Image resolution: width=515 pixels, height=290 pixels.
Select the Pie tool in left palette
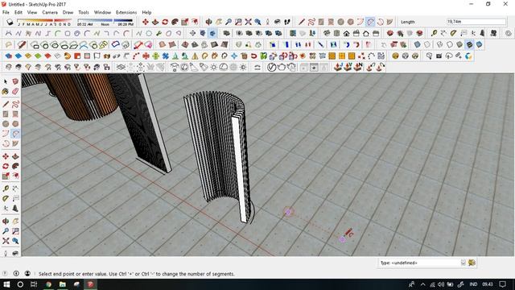coord(15,143)
